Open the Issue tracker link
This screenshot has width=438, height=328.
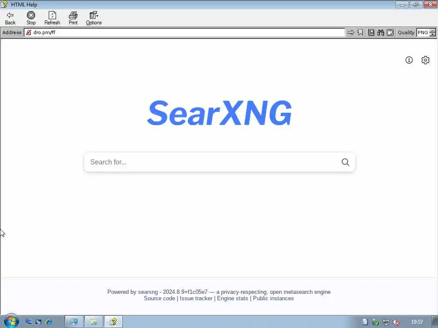[196, 298]
